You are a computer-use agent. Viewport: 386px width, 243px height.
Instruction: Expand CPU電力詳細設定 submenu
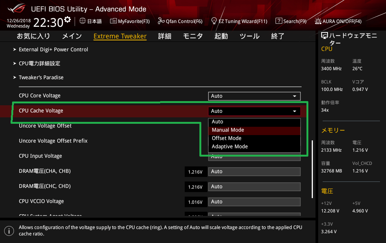[x=39, y=63]
